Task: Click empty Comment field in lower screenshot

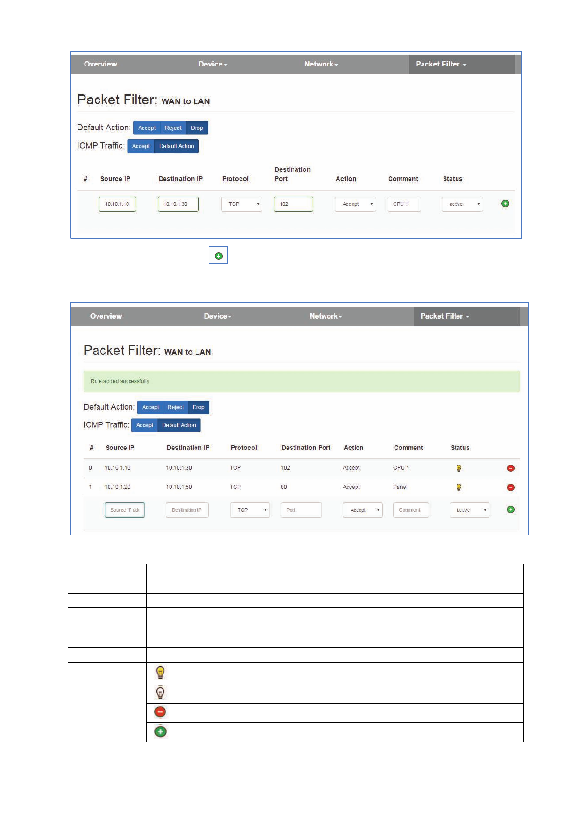Action: tap(411, 510)
